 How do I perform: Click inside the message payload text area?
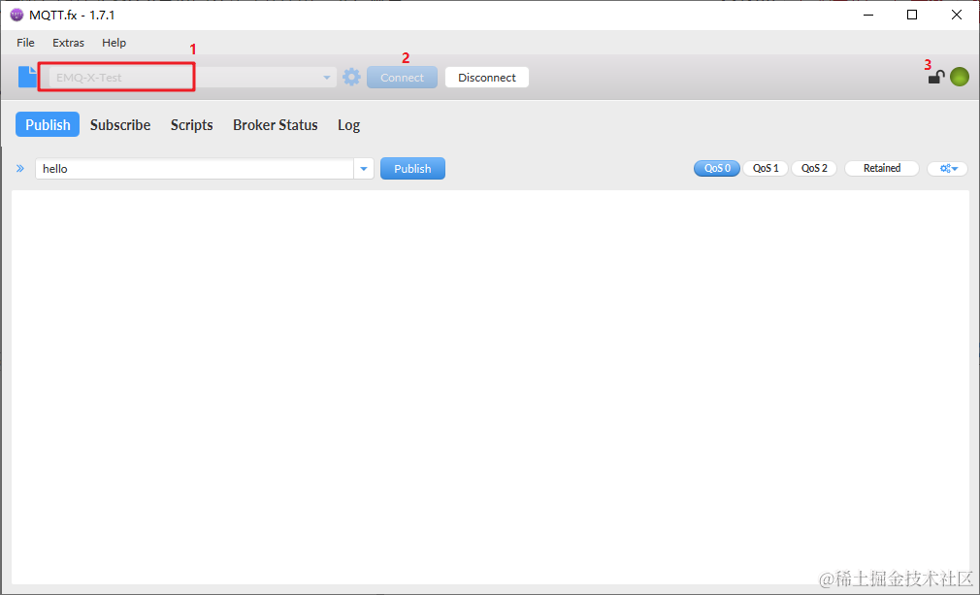click(x=490, y=387)
